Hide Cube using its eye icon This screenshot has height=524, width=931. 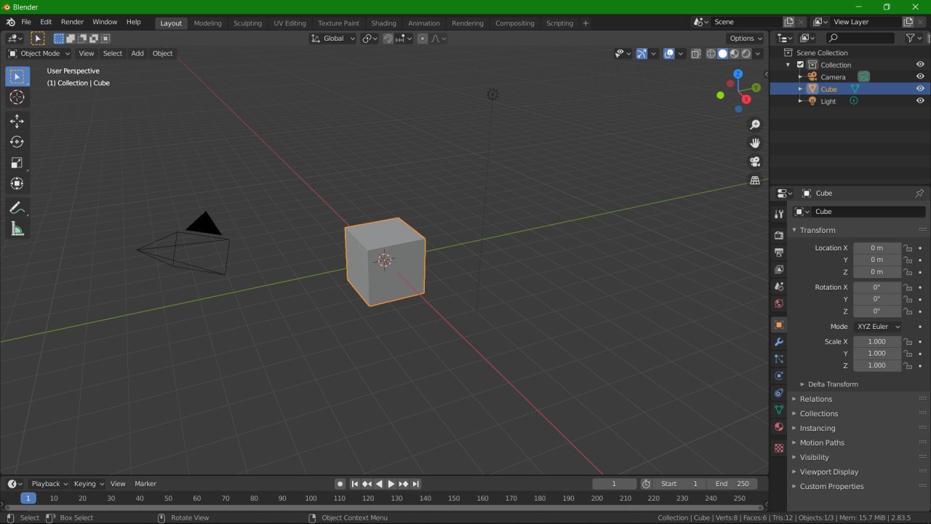[x=920, y=89]
